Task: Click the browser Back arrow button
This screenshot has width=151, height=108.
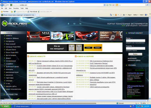Action: (2, 5)
